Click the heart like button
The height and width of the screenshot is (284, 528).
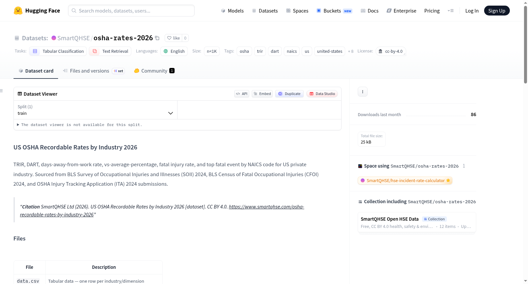click(173, 38)
